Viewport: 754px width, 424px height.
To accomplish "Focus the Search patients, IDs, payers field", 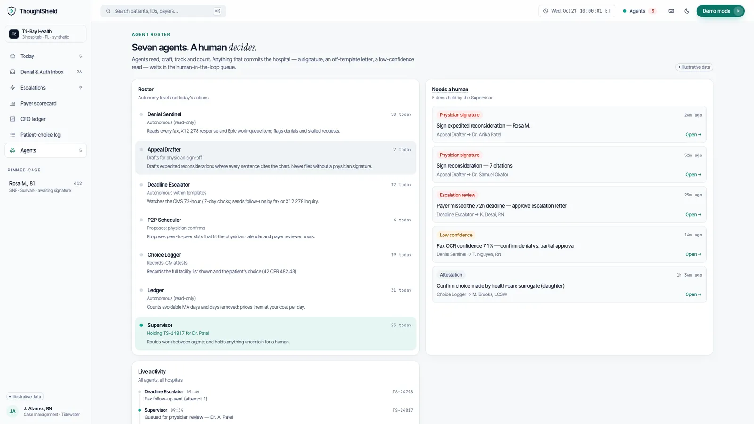I will click(163, 11).
